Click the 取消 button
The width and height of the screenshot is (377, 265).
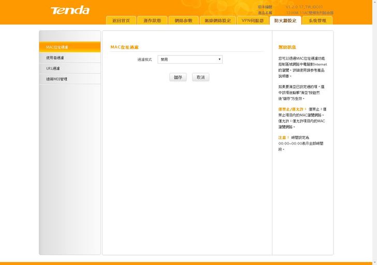tap(200, 77)
